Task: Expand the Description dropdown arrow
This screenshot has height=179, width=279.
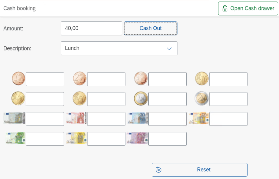Action: tap(169, 49)
